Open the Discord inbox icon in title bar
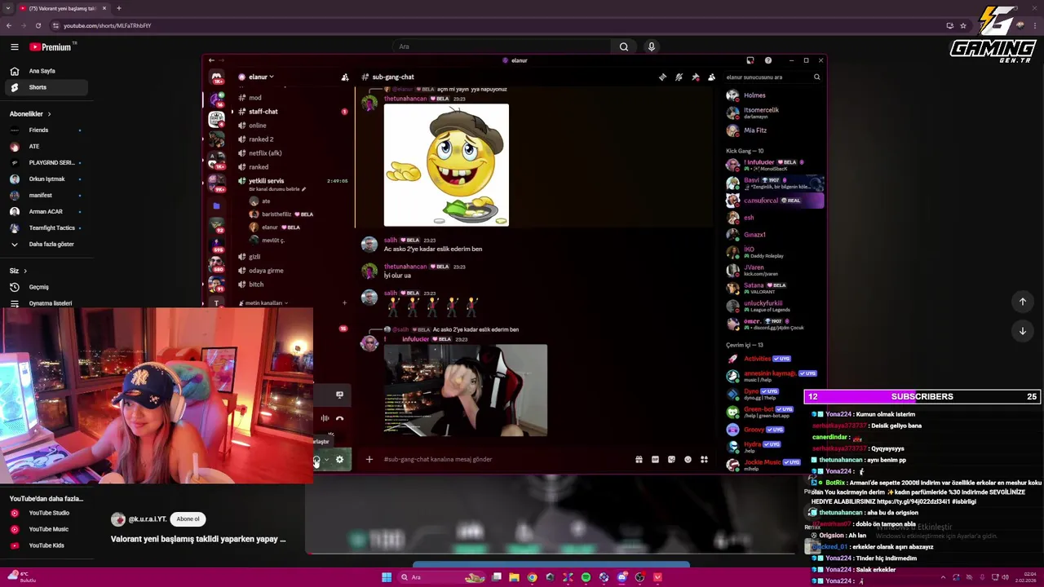Viewport: 1044px width, 587px height. tap(750, 60)
